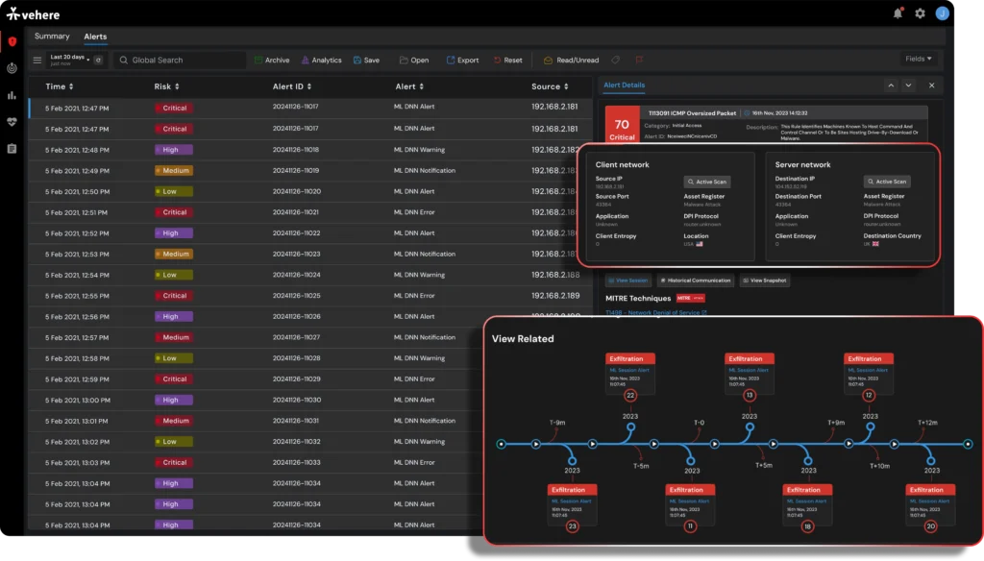Toggle Read/Unread status for alerts
984x561 pixels.
[571, 60]
